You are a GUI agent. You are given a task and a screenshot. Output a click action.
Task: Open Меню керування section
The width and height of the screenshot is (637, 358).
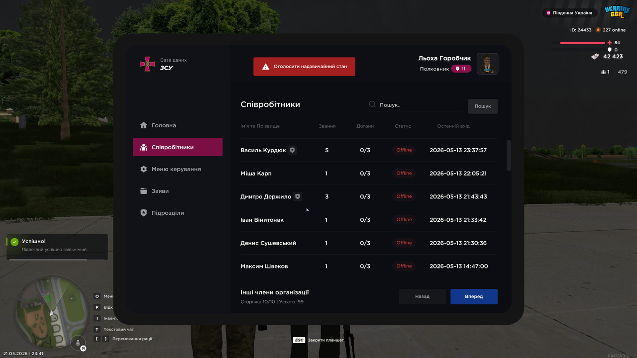pyautogui.click(x=178, y=169)
